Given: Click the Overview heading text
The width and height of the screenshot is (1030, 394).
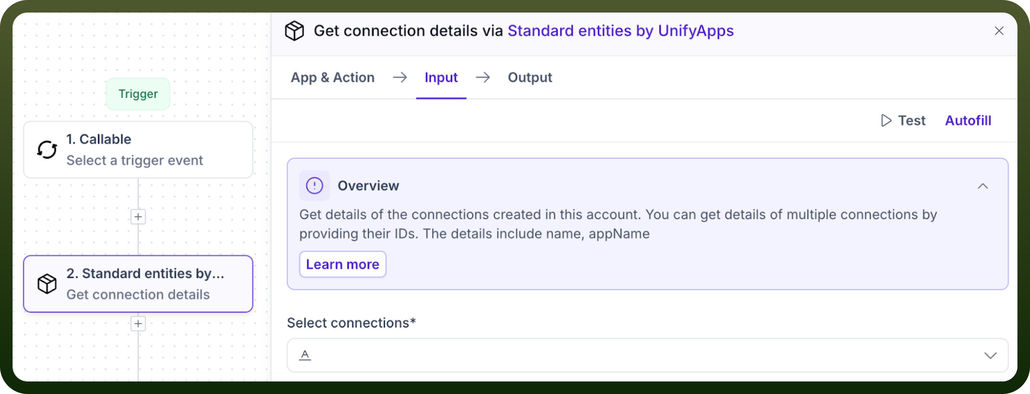Looking at the screenshot, I should (368, 186).
